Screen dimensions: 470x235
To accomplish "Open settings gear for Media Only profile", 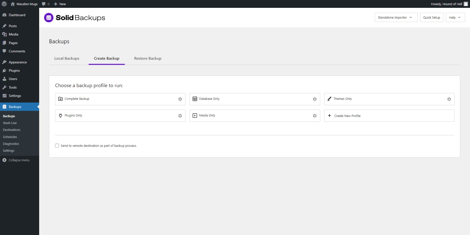I will coord(314,116).
